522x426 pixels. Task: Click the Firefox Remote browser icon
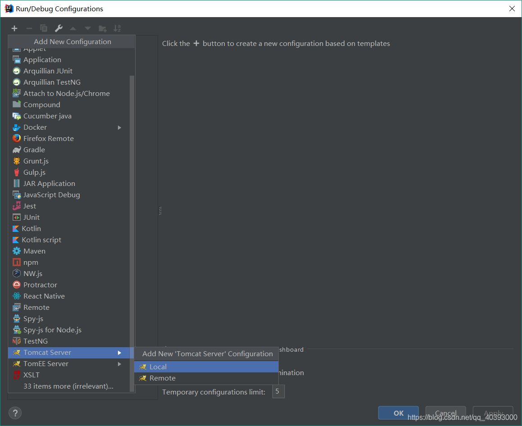tap(17, 138)
